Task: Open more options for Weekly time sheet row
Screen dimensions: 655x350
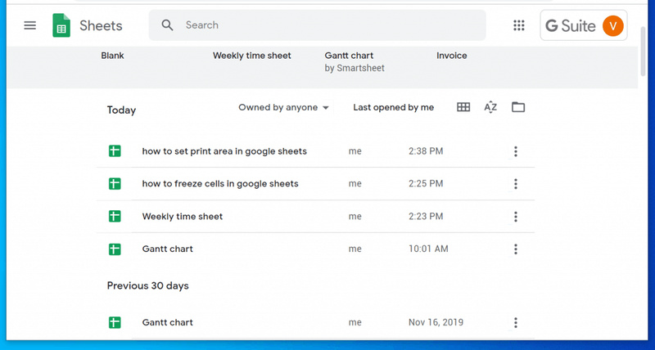Action: [516, 217]
